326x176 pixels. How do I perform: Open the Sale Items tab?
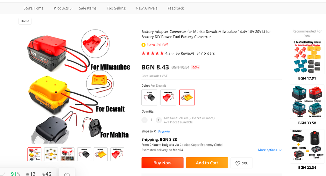point(88,8)
